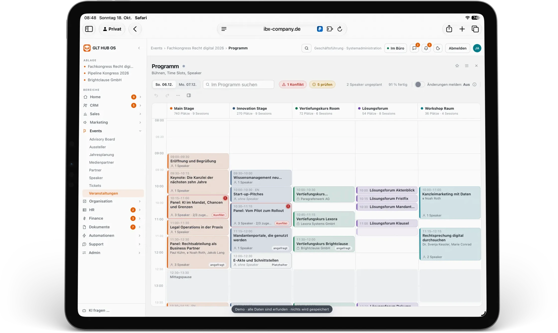
Task: Go back with Safari's back arrow
Action: pyautogui.click(x=135, y=29)
